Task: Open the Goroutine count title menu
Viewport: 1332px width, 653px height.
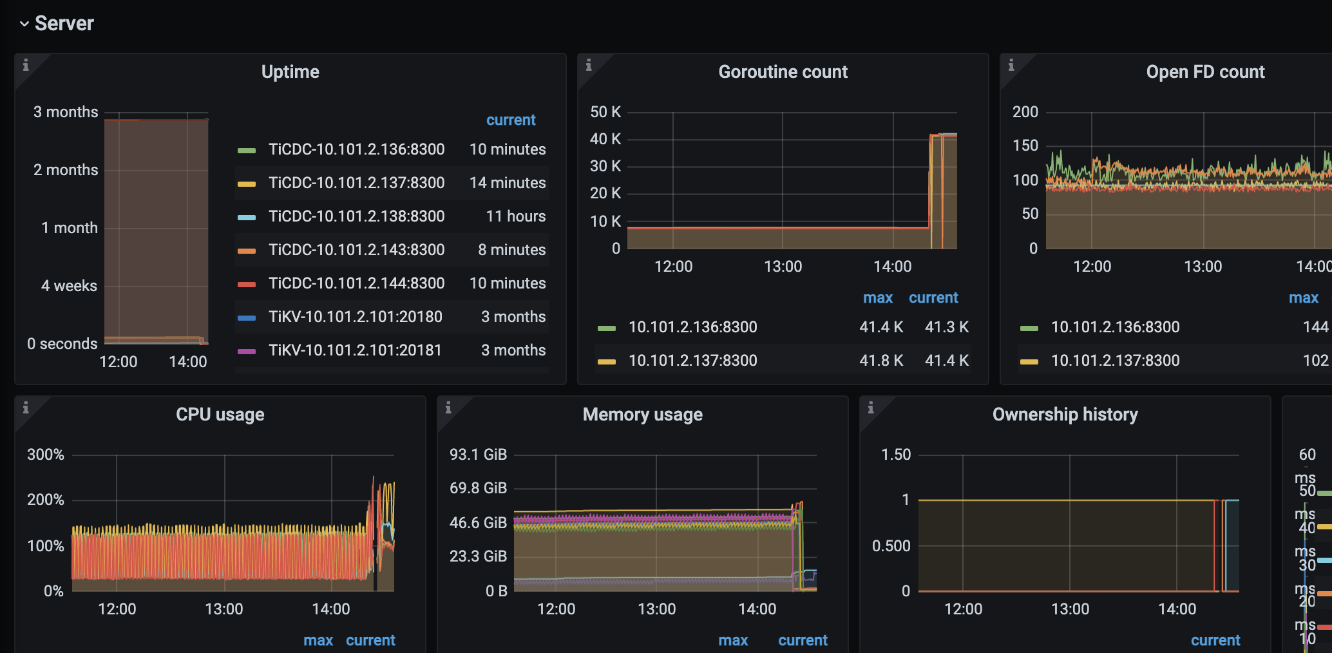Action: pos(783,71)
